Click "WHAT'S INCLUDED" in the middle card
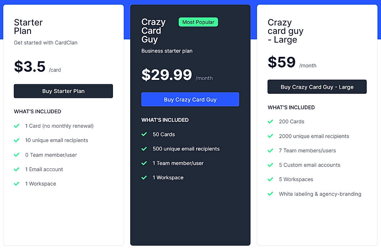The height and width of the screenshot is (250, 381). tap(165, 120)
